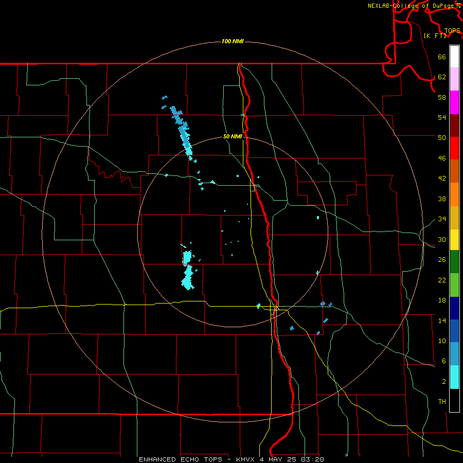This screenshot has width=463, height=463.
Task: Click the 18 legend value
Action: (x=442, y=300)
